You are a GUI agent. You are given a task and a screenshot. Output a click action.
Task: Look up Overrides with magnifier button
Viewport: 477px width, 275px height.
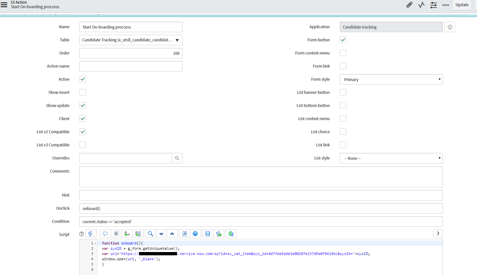click(x=177, y=158)
